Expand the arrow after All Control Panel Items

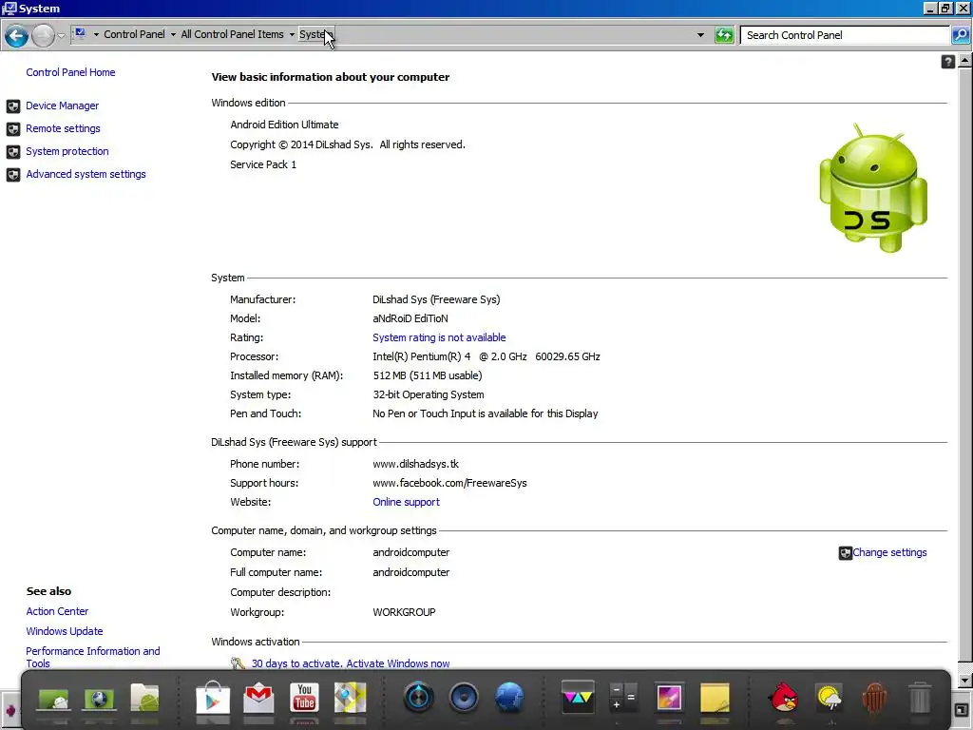coord(292,35)
